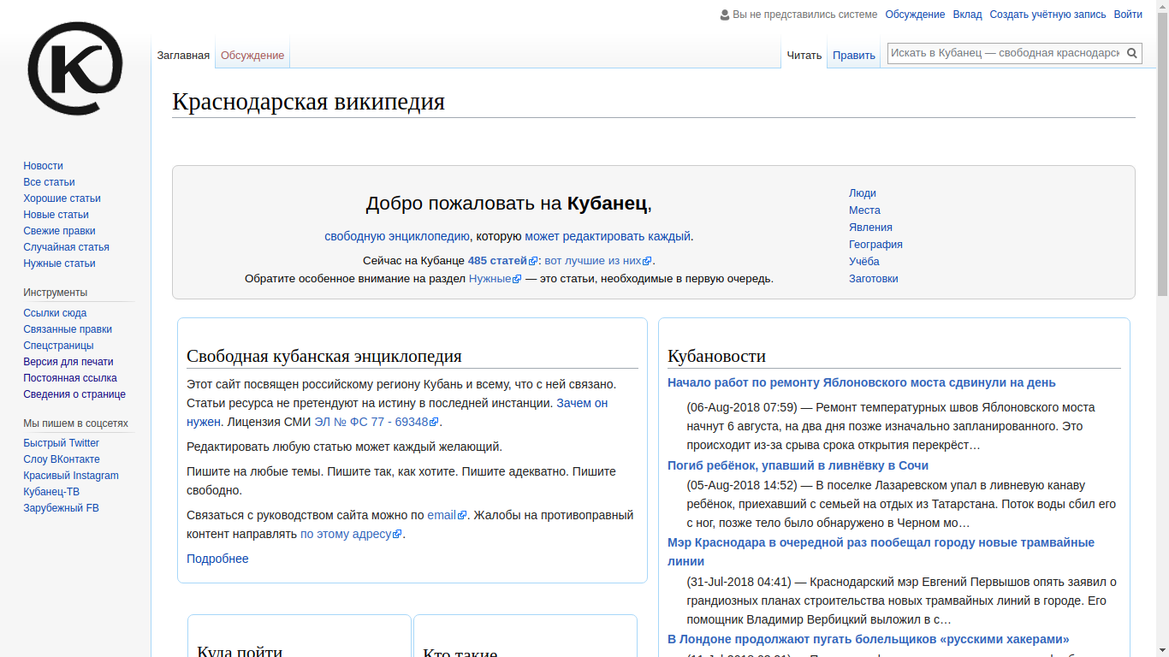Image resolution: width=1169 pixels, height=657 pixels.
Task: Focus the Кубанец search input field
Action: tap(1005, 53)
